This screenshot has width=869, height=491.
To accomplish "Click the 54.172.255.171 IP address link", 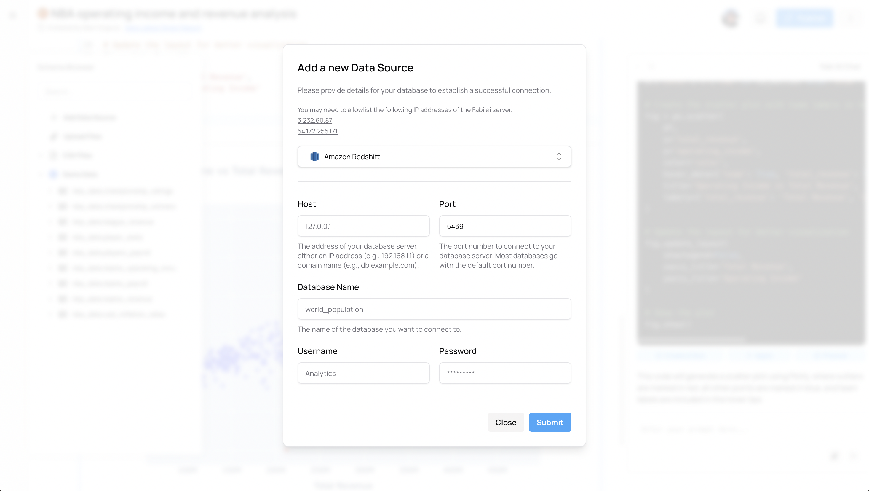I will (317, 131).
